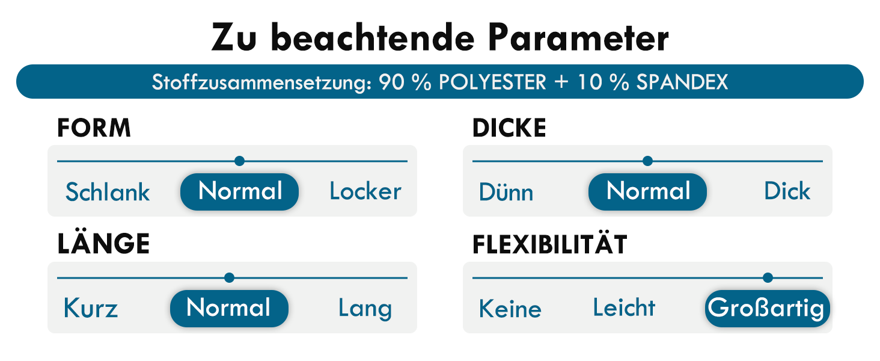Image resolution: width=880 pixels, height=361 pixels.
Task: Choose the Normal pill under LÄNGE
Action: tap(229, 309)
